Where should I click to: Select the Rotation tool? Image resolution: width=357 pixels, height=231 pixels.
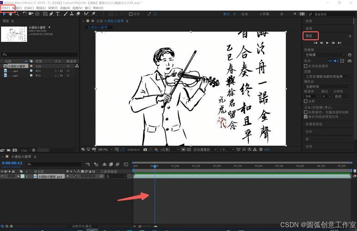[x=25, y=14]
